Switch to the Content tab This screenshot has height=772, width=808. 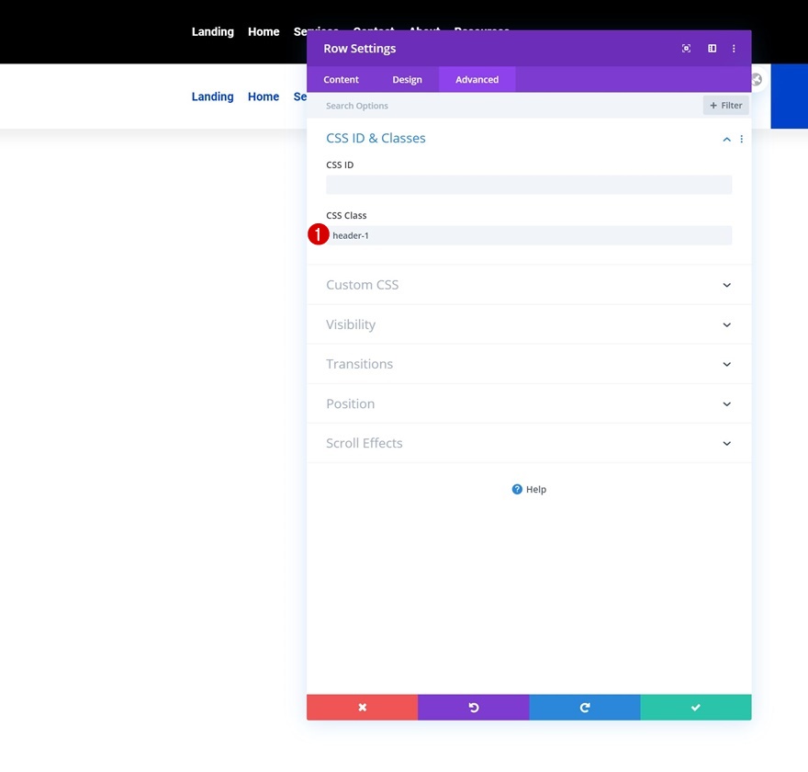click(x=341, y=79)
